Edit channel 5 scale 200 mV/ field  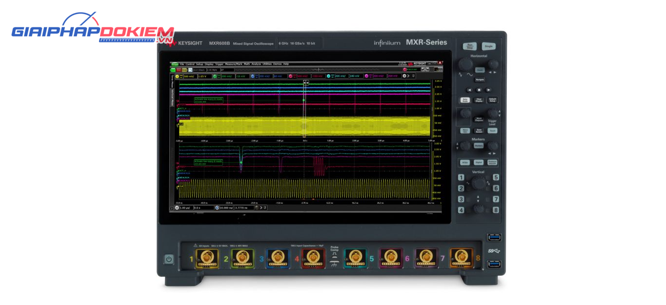342,76
